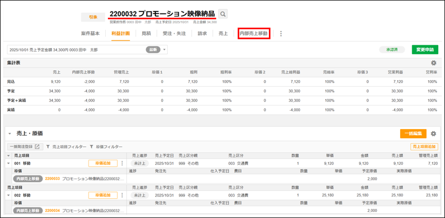Switch to the 売上 tab

[x=223, y=33]
